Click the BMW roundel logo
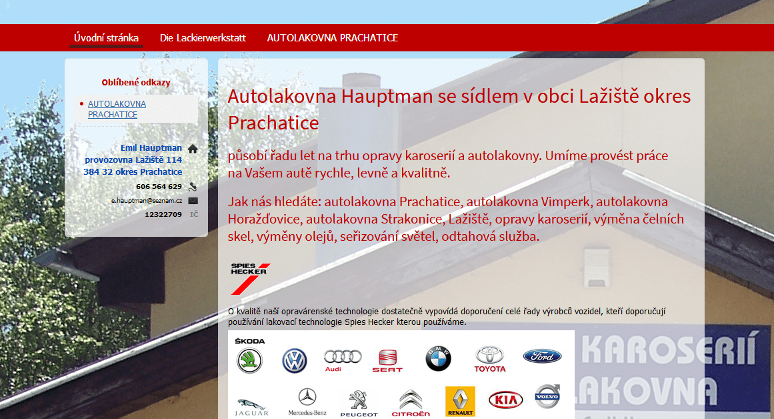Image resolution: width=774 pixels, height=419 pixels. (x=439, y=359)
